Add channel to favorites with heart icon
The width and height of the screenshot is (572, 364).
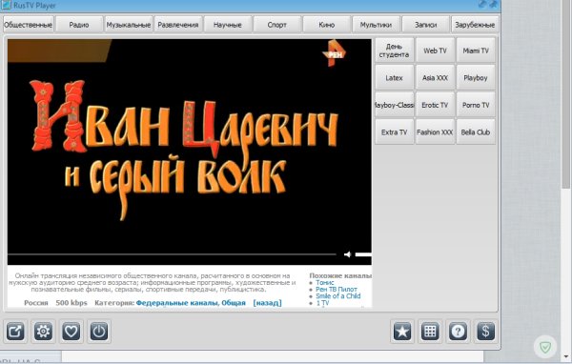71,332
